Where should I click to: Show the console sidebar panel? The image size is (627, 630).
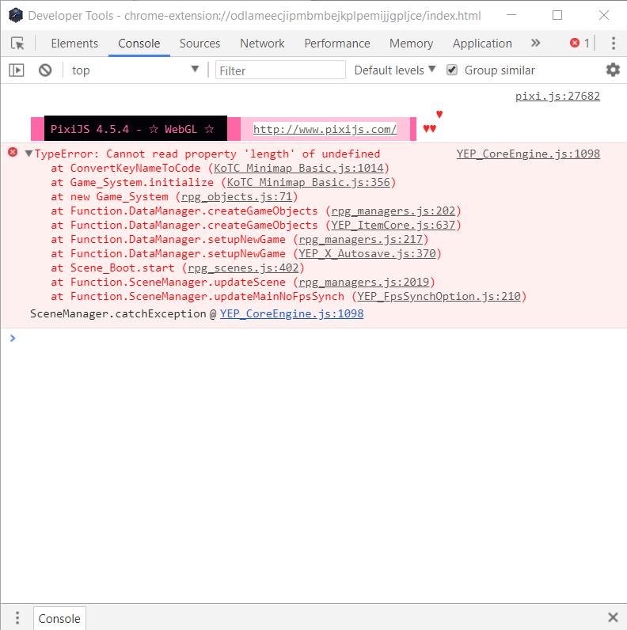click(17, 70)
